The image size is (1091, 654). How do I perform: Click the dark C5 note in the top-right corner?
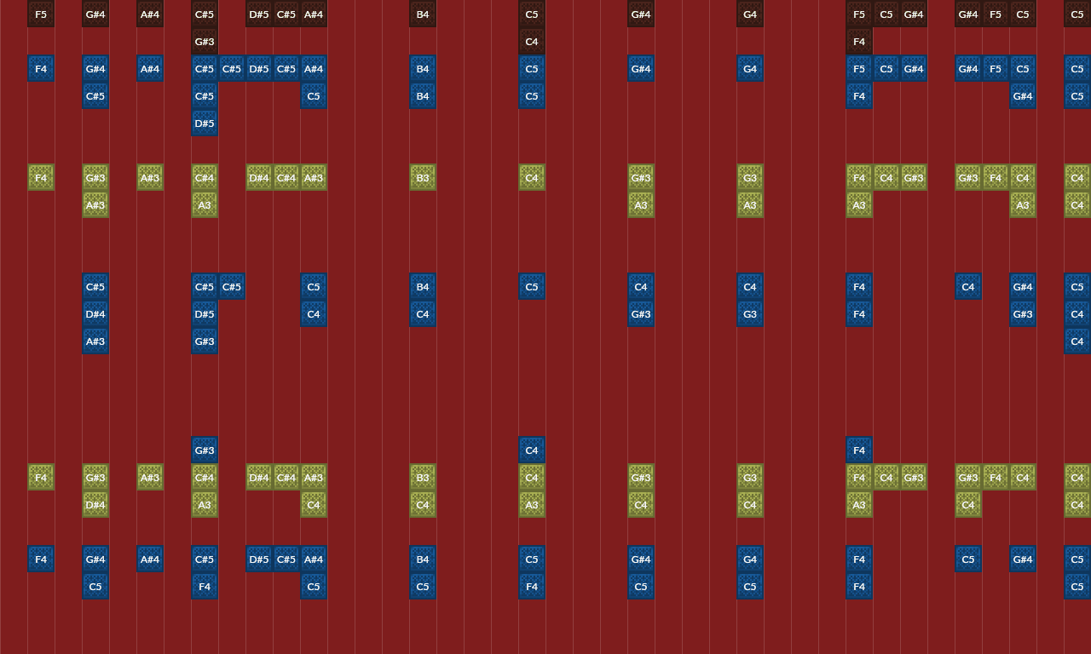[1077, 14]
